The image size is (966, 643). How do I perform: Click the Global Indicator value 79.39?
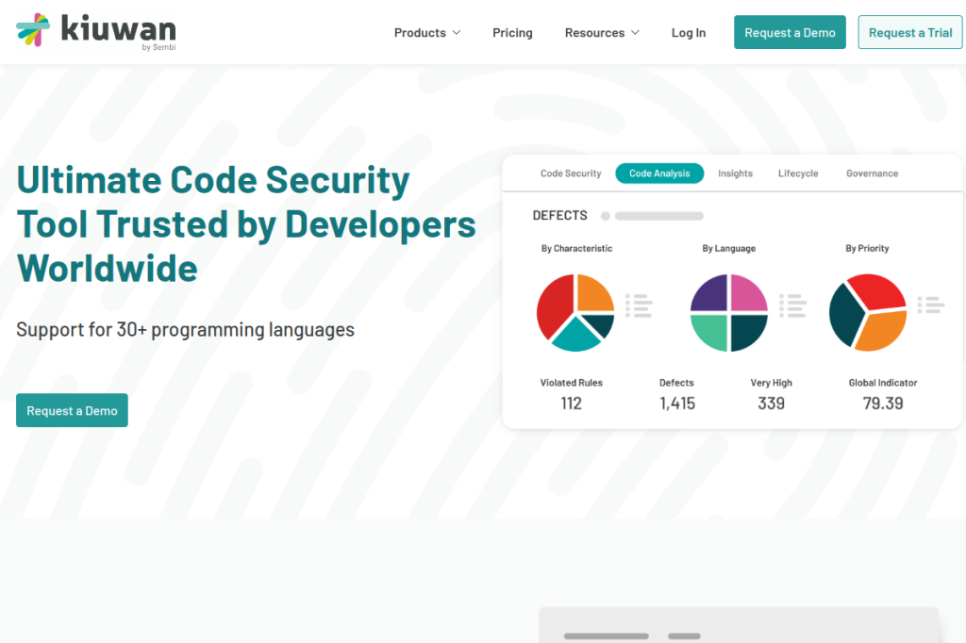tap(883, 404)
